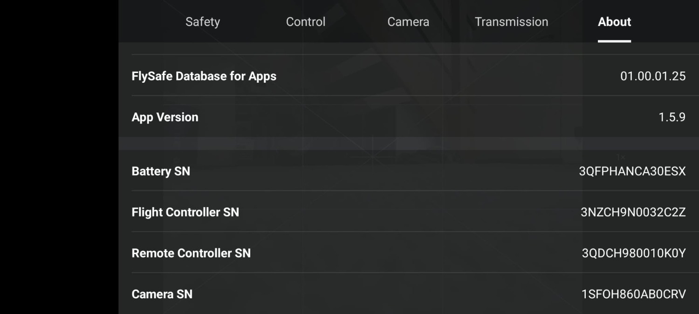699x314 pixels.
Task: Dismiss settings by tapping the black left area
Action: click(x=59, y=157)
